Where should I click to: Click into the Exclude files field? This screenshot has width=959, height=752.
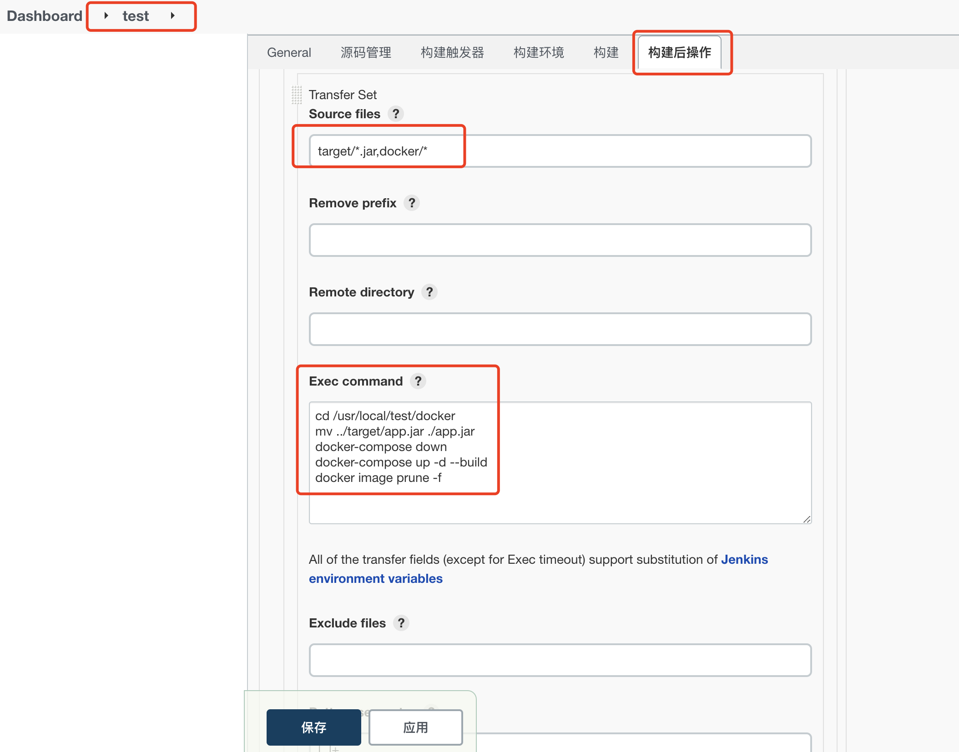(560, 660)
